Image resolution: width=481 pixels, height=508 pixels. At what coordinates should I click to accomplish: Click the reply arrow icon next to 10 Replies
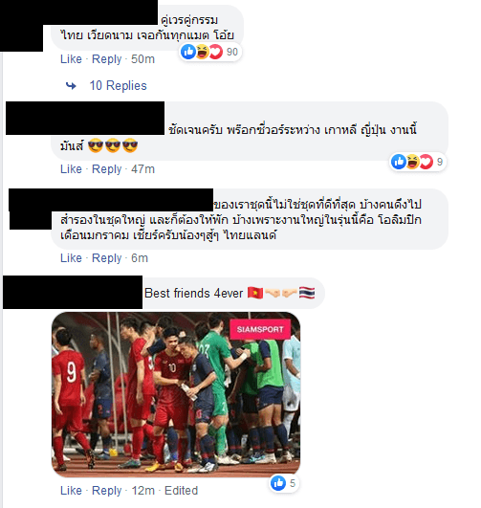click(x=71, y=86)
